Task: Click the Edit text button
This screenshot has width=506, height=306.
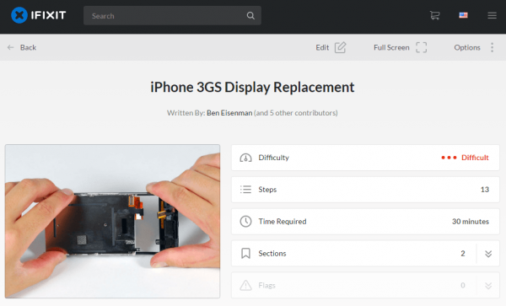Action: [x=322, y=47]
